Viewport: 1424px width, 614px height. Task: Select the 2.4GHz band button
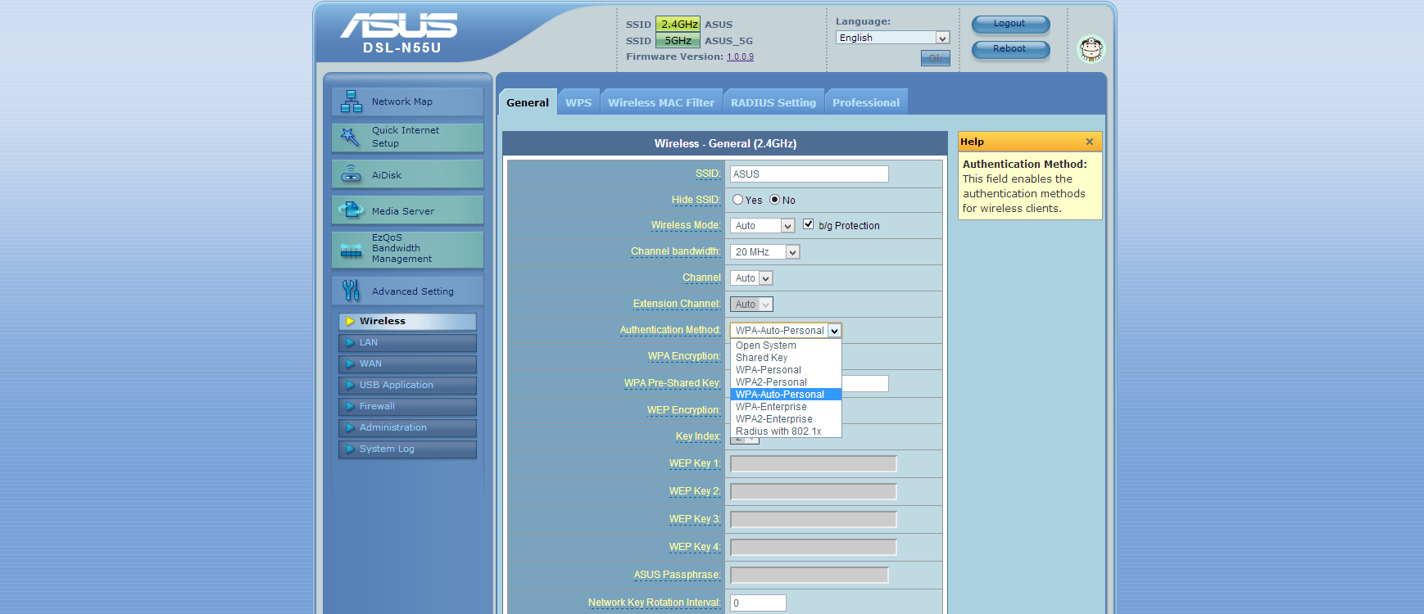coord(678,25)
